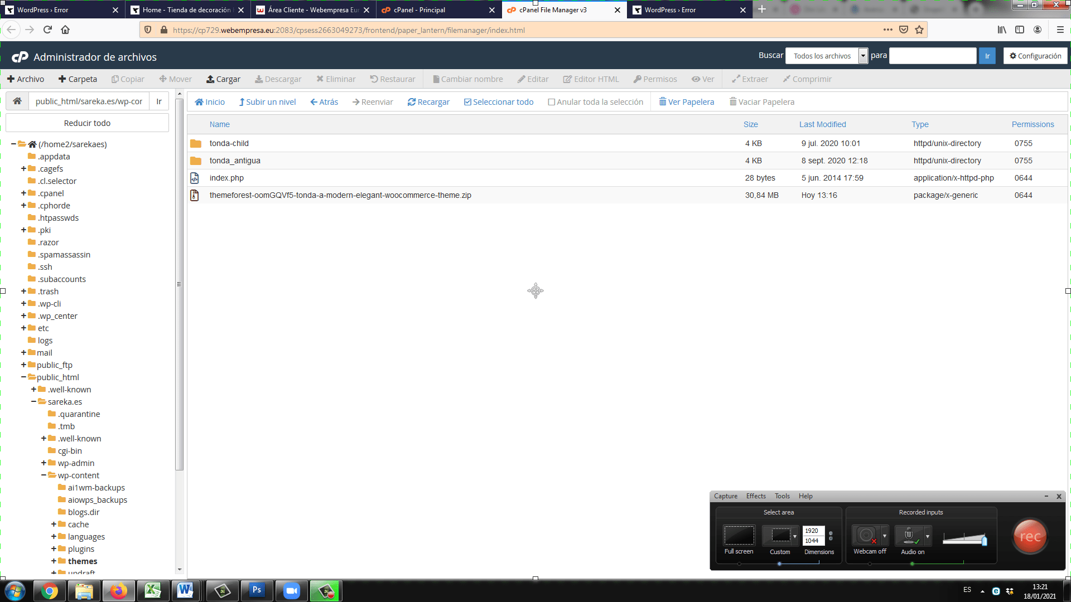Open Firefox hamburger menu

pos(1060,30)
